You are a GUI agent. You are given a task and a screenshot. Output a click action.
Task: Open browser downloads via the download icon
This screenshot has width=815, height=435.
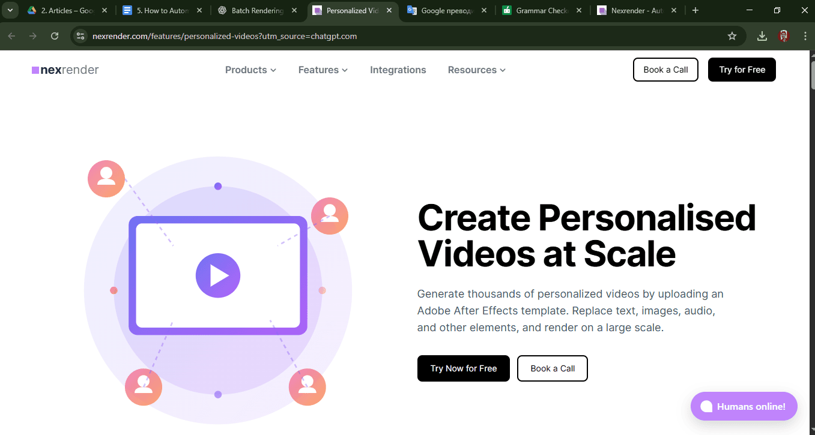(762, 36)
